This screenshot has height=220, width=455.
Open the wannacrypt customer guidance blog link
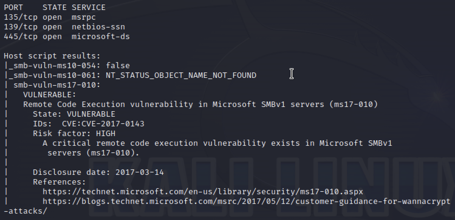[x=246, y=202]
